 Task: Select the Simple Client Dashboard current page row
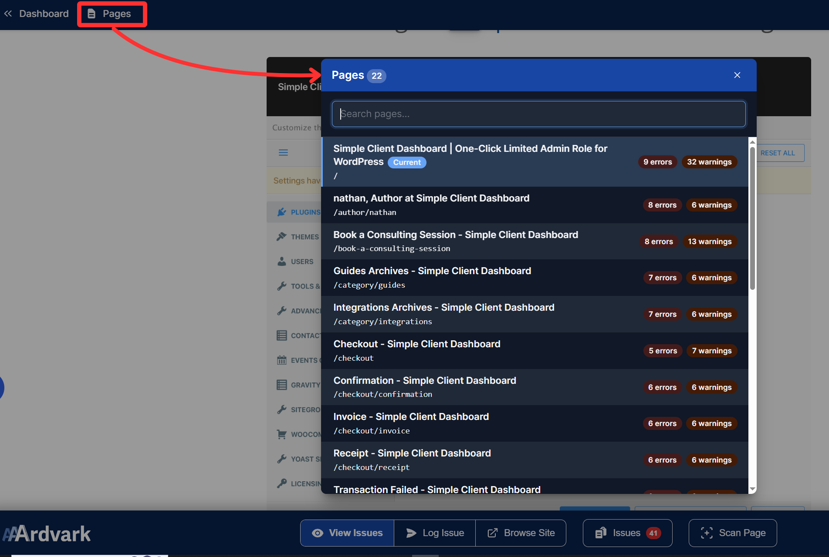535,162
